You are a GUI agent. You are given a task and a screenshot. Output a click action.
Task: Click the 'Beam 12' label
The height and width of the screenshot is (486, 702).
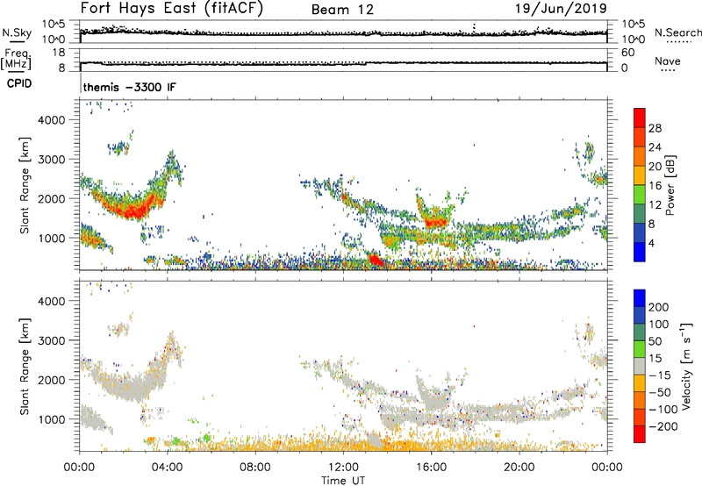pyautogui.click(x=342, y=10)
